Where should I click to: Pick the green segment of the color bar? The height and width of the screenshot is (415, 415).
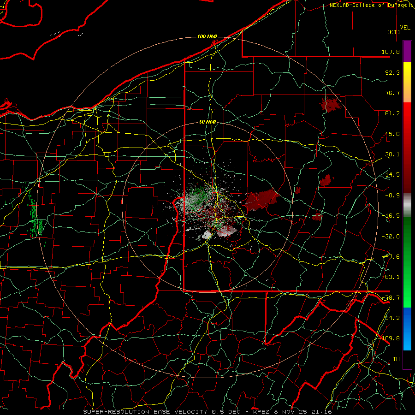pyautogui.click(x=407, y=262)
